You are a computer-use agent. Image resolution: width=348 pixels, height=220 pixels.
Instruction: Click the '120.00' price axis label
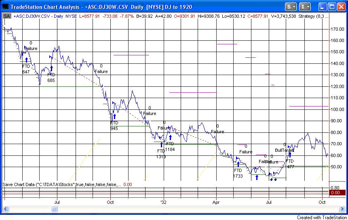pyautogui.click(x=337, y=86)
